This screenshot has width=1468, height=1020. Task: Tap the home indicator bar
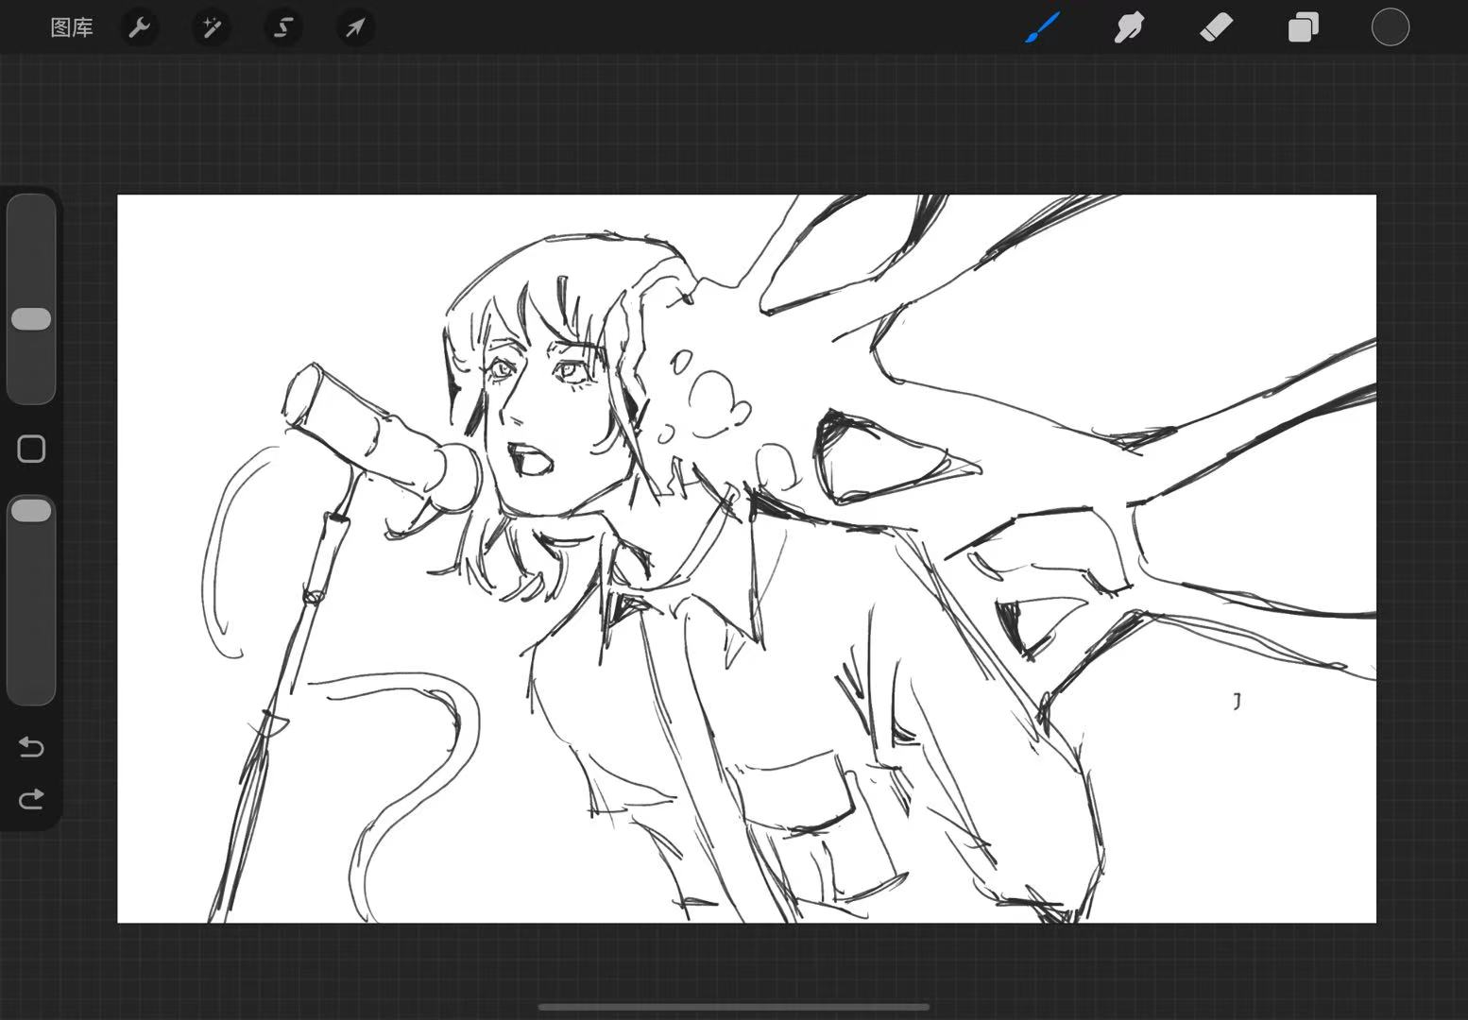[x=734, y=1007]
